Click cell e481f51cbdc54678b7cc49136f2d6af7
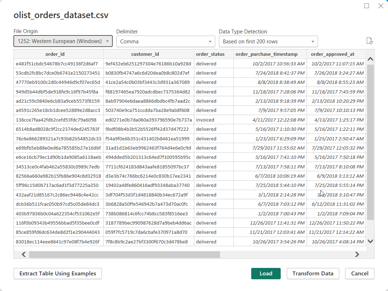The height and width of the screenshot is (291, 388). 58,64
